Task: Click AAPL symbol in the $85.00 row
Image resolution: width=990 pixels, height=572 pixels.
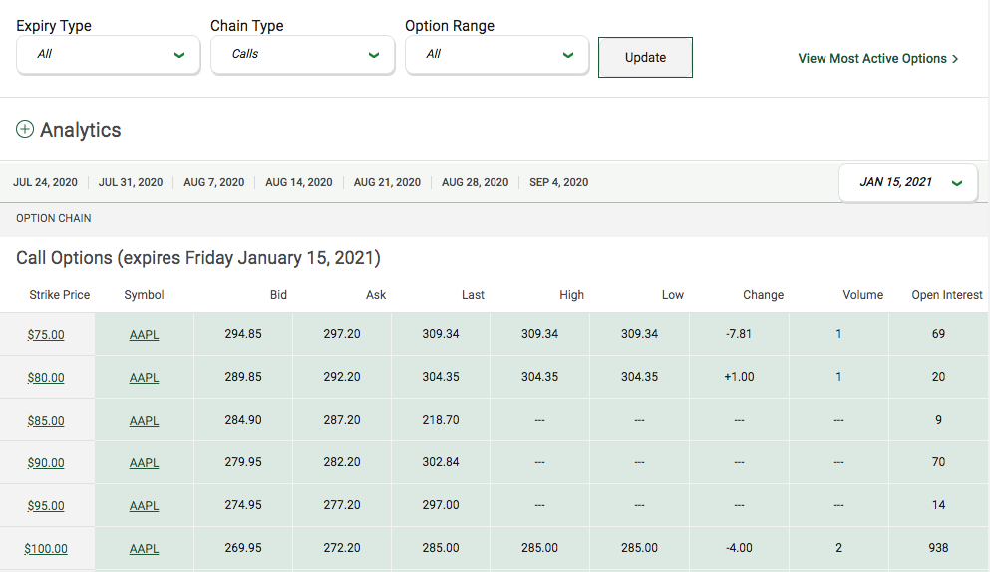Action: 144,421
